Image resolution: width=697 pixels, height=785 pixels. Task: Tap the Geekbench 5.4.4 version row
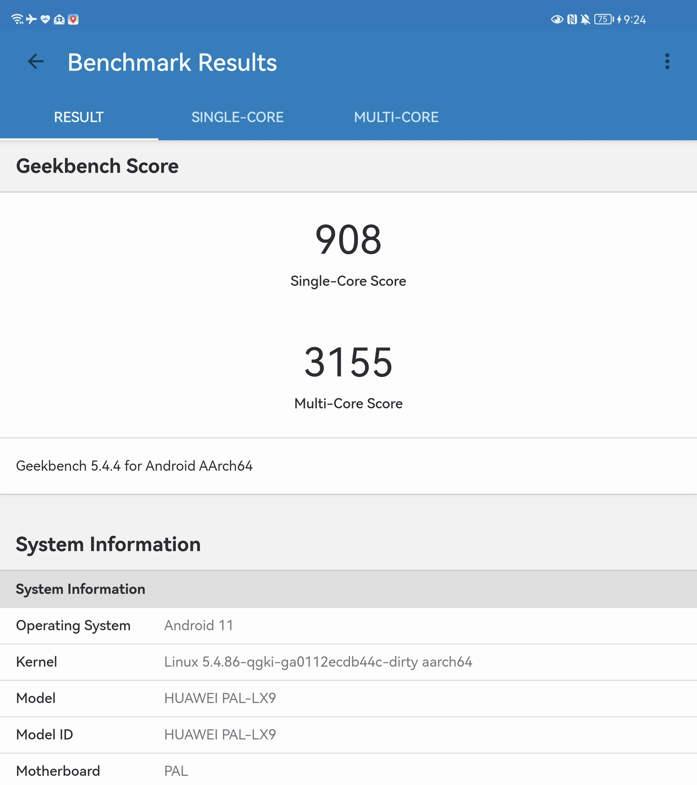pos(134,466)
